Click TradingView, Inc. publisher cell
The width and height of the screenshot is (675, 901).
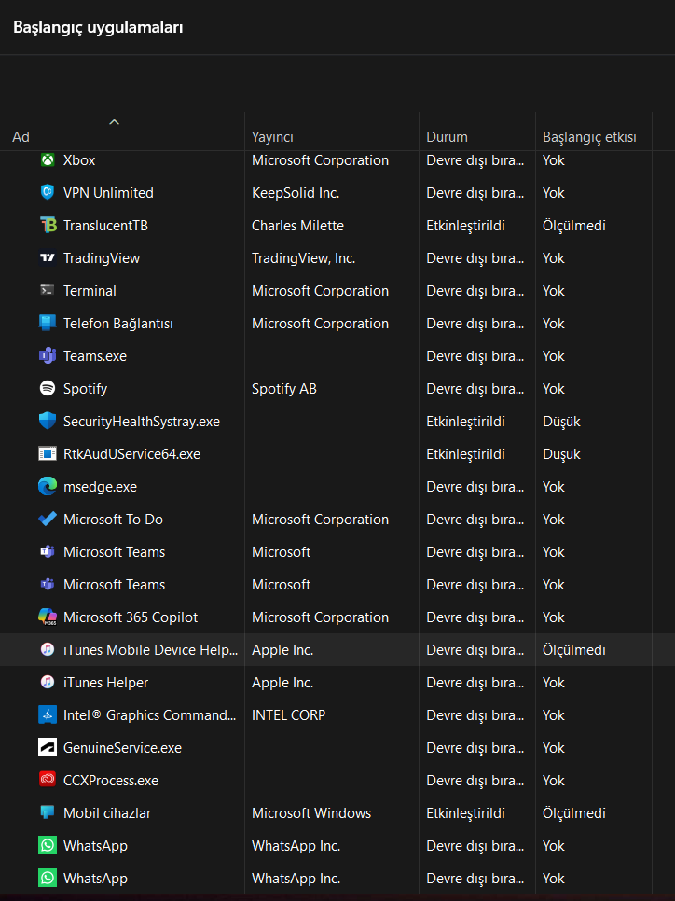[303, 258]
